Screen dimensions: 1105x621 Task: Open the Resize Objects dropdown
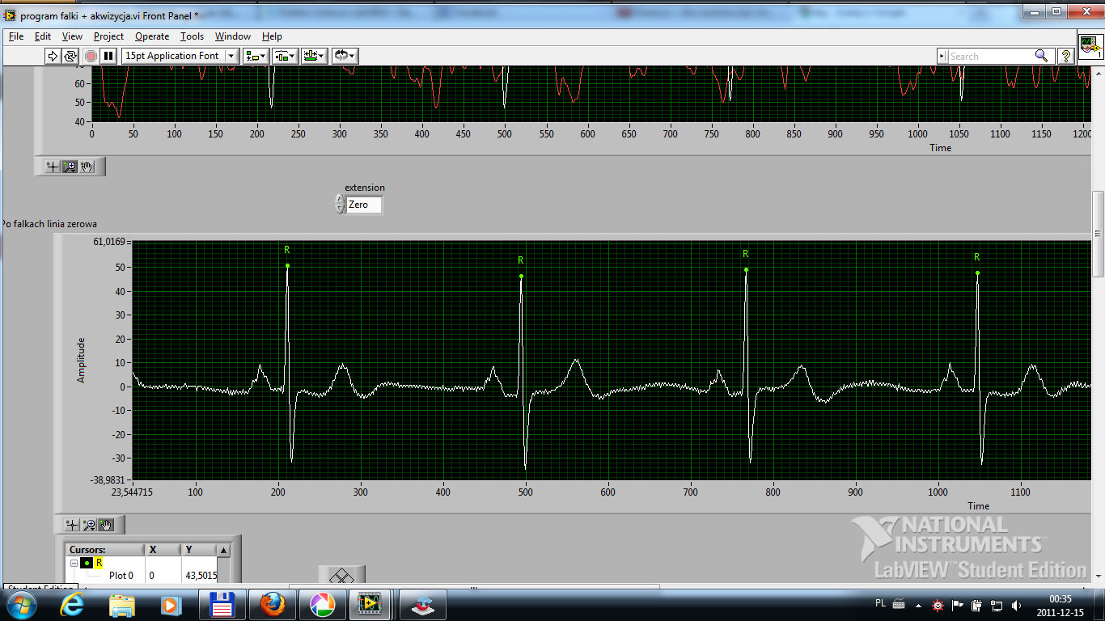tap(313, 56)
